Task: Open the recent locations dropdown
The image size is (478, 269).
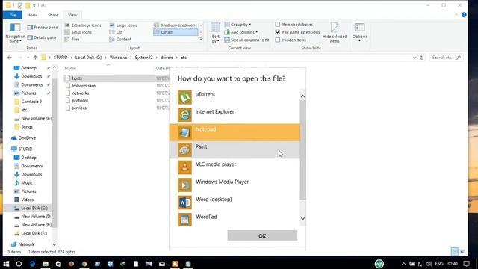Action: coord(28,58)
